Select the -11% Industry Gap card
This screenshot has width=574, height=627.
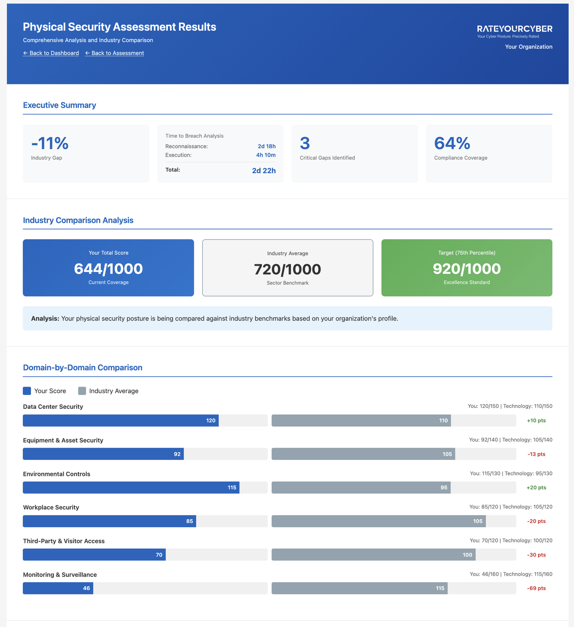point(86,153)
